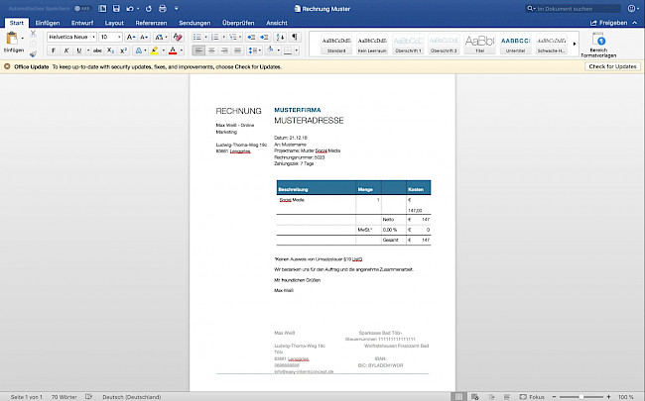Apply bold formatting with the F button
The height and width of the screenshot is (401, 645).
[52, 50]
